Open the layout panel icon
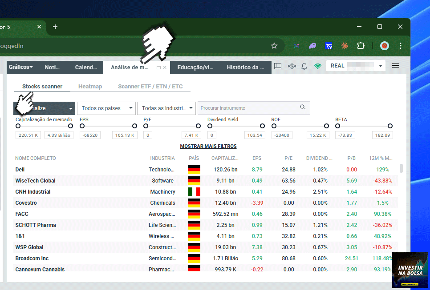This screenshot has width=430, height=290. pyautogui.click(x=278, y=66)
